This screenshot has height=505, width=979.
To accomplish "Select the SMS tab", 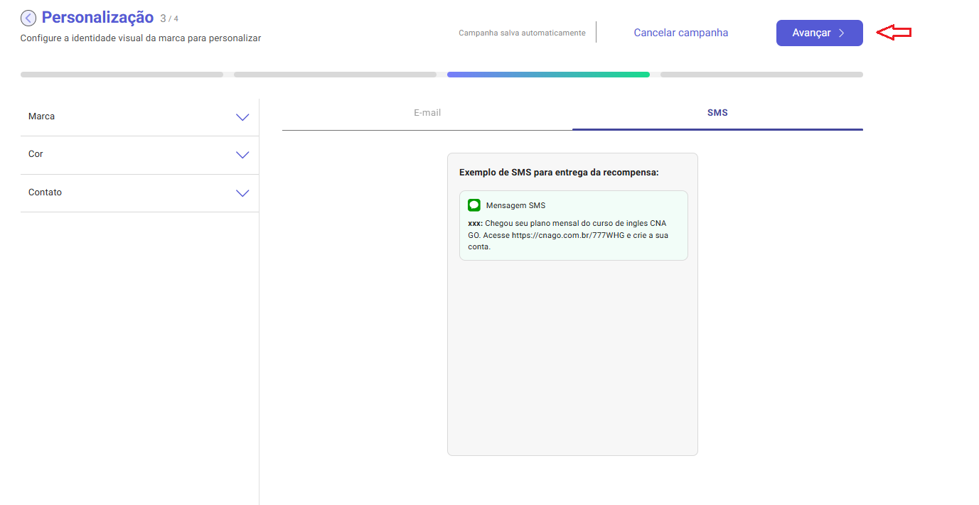I will pos(717,113).
